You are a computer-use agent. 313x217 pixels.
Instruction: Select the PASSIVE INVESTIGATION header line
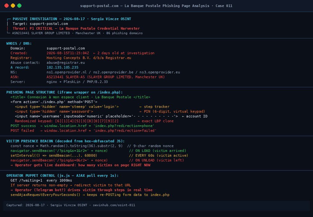pos(72,19)
